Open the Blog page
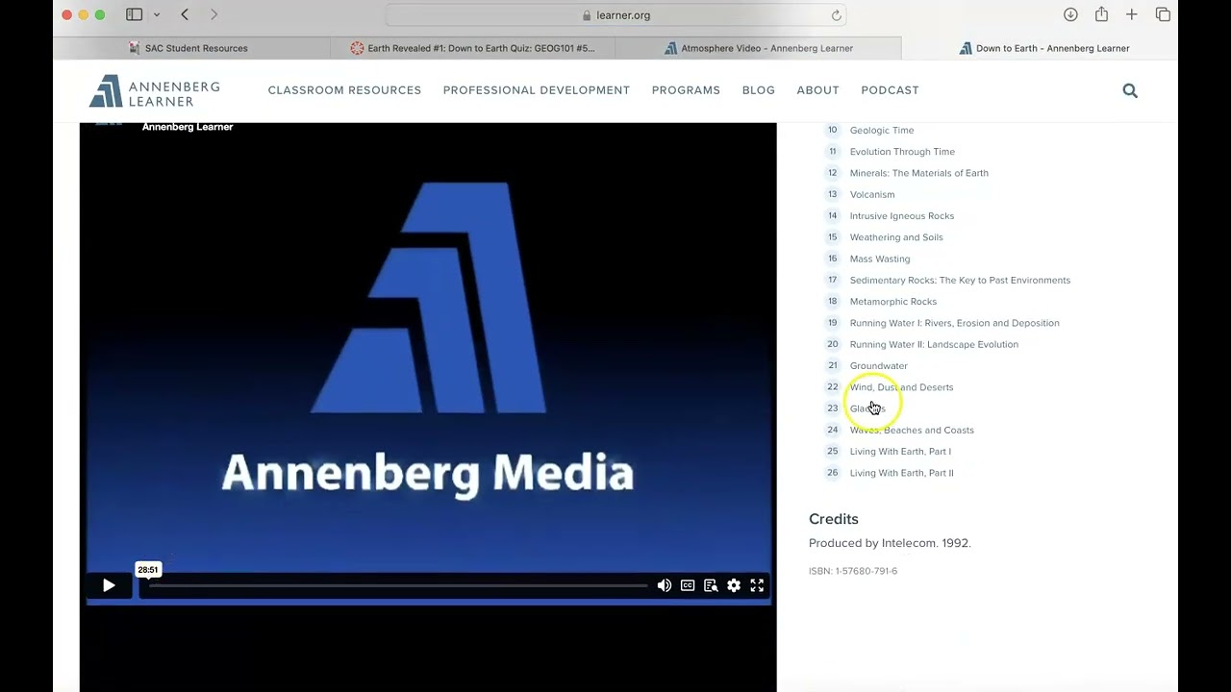Screen dimensions: 1231x692 click(x=759, y=90)
